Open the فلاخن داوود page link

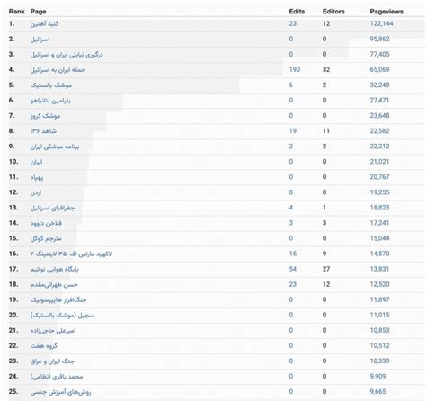[x=46, y=223]
